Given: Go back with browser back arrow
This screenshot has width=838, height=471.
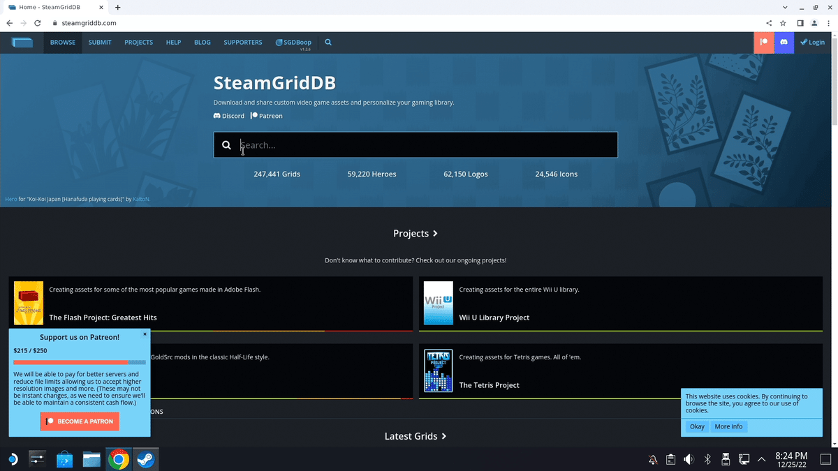Looking at the screenshot, I should tap(9, 23).
